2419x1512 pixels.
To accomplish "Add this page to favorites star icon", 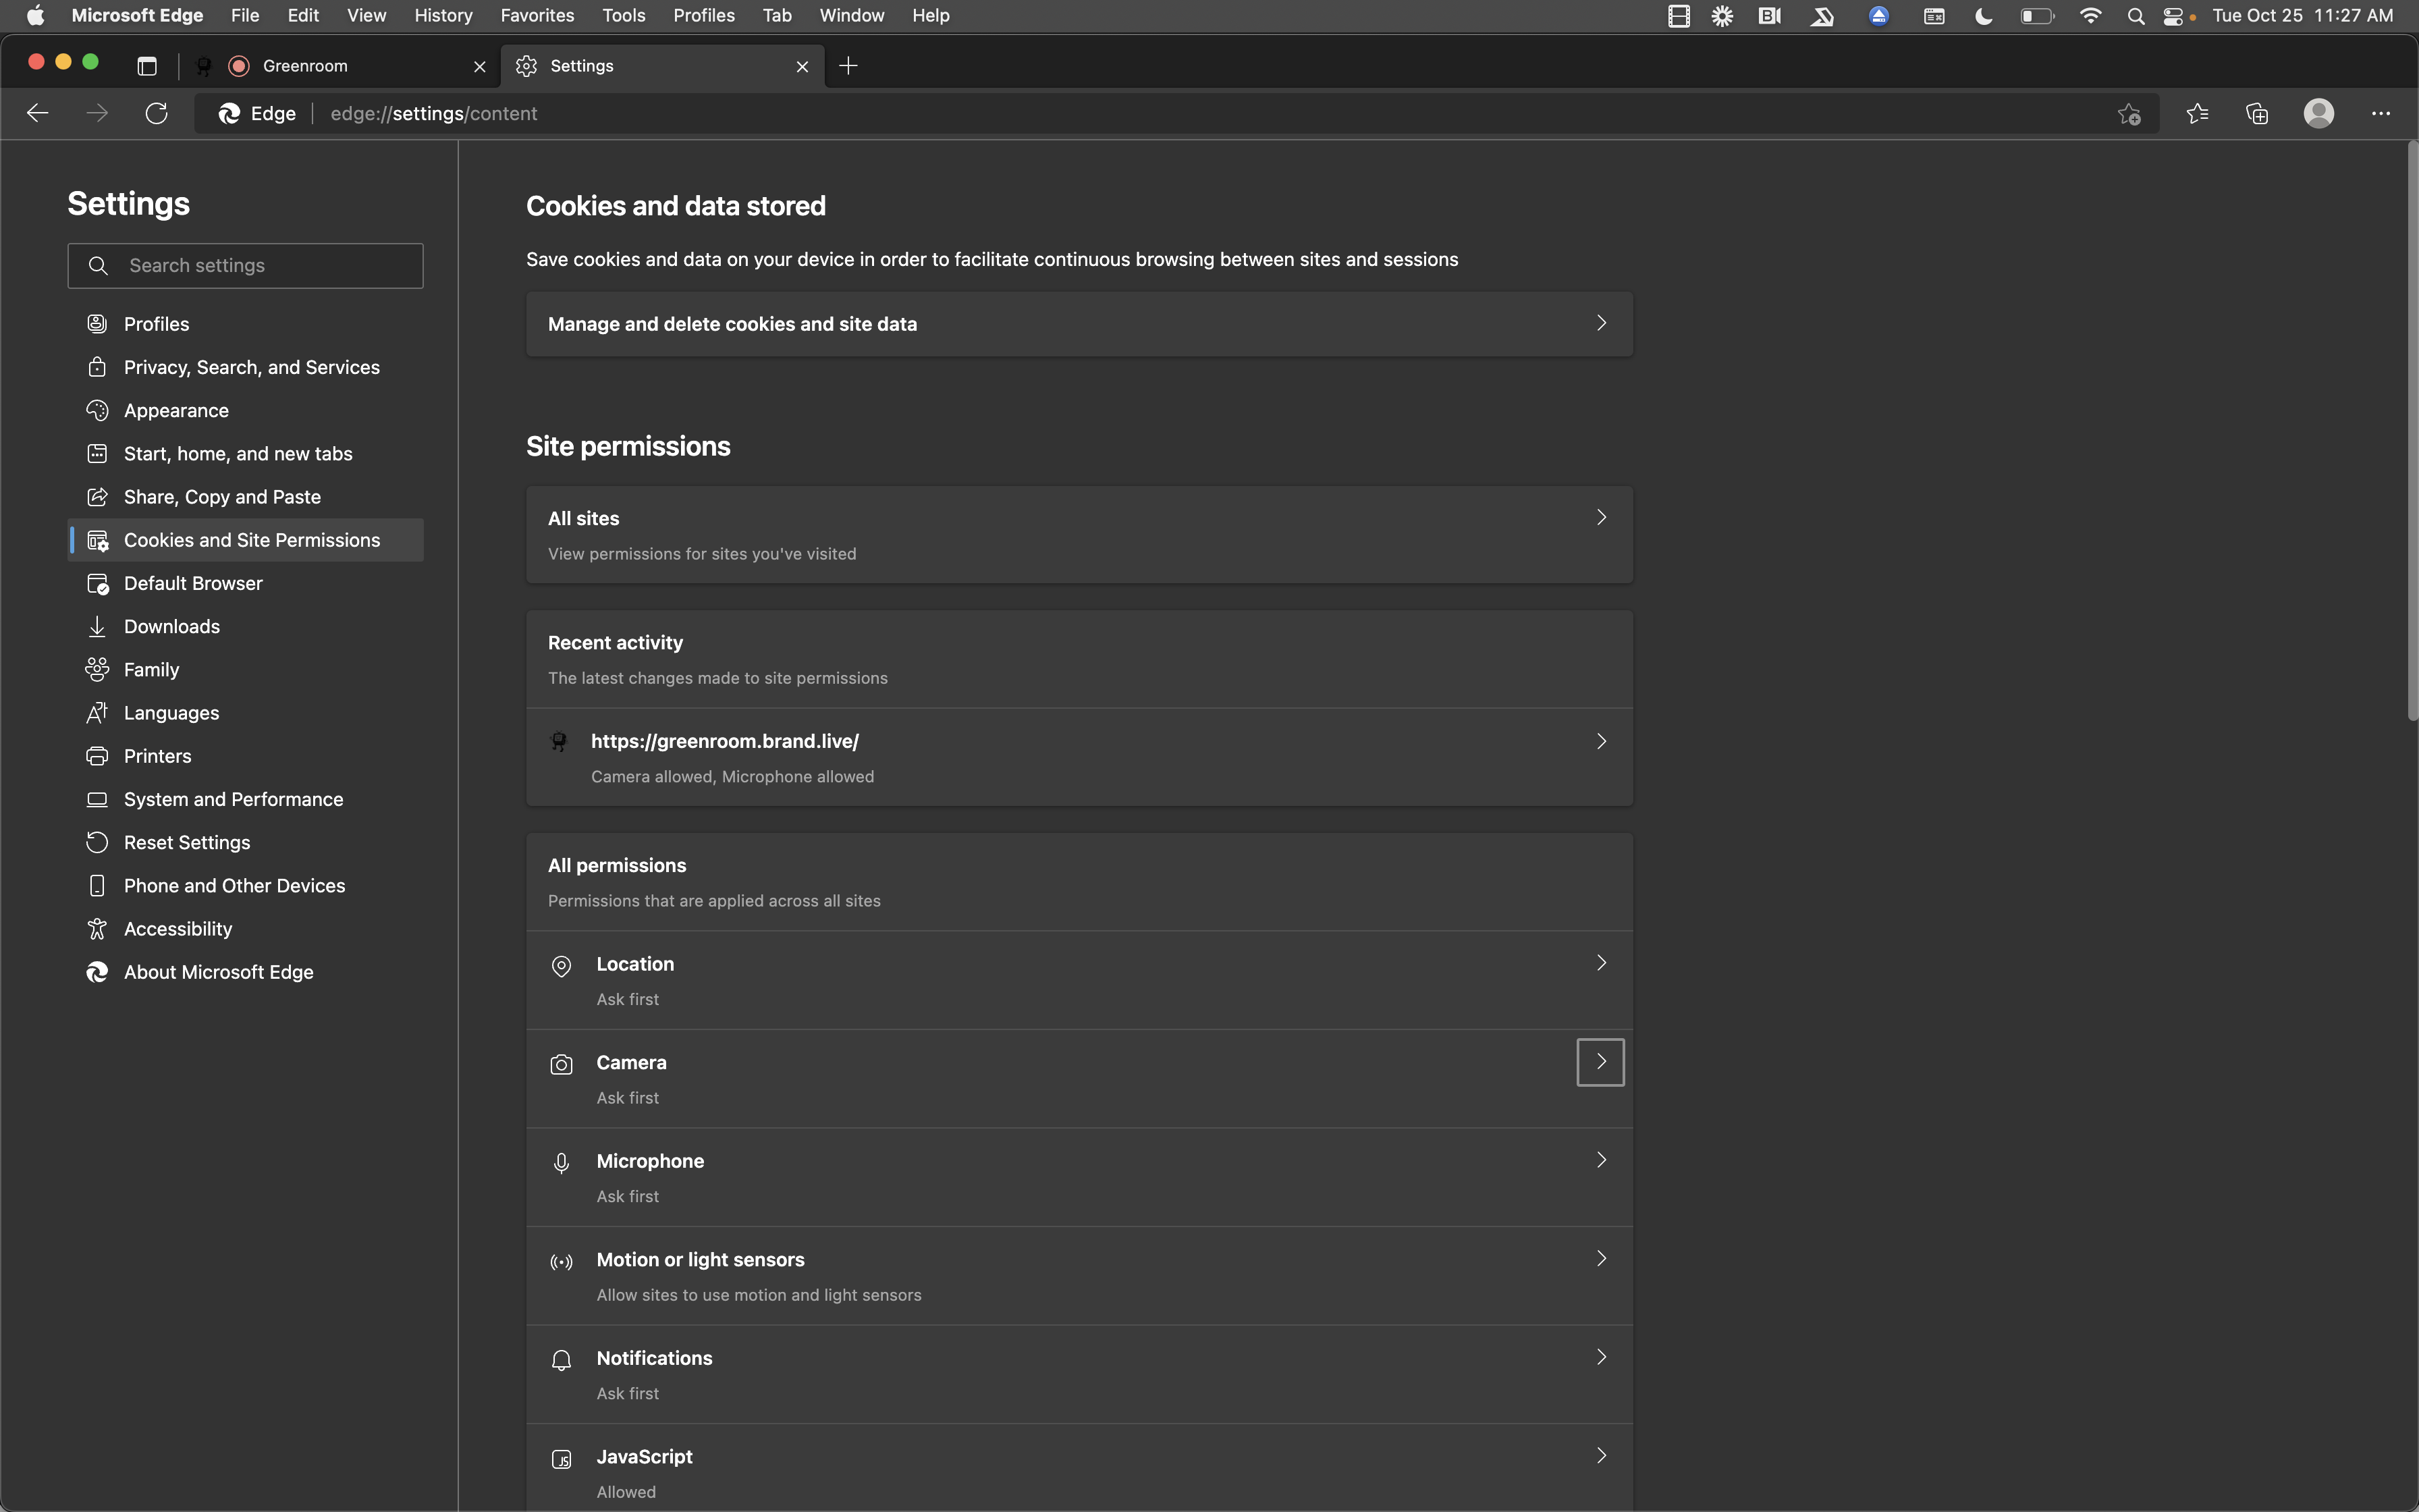I will coord(2129,114).
